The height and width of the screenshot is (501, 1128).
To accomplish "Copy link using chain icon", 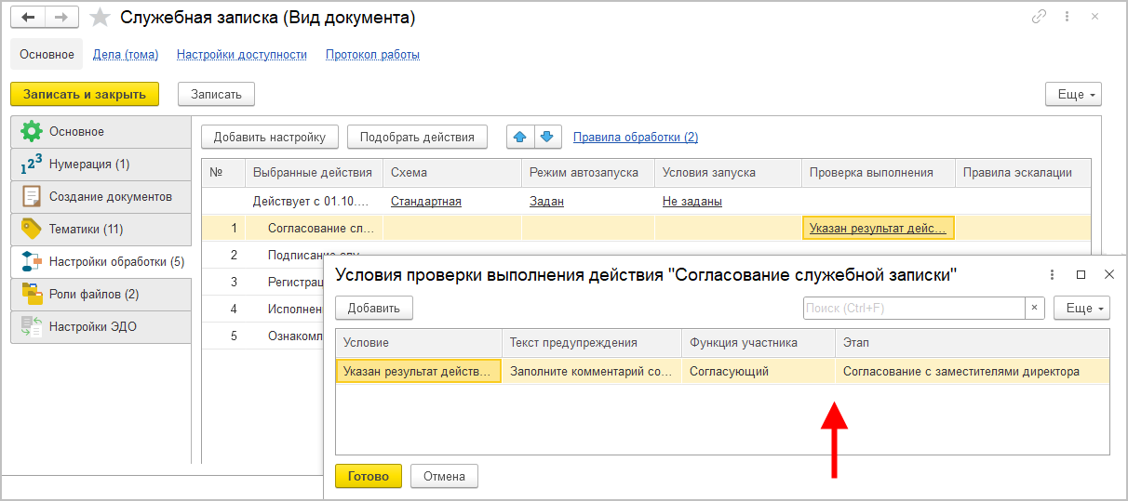I will 1039,18.
